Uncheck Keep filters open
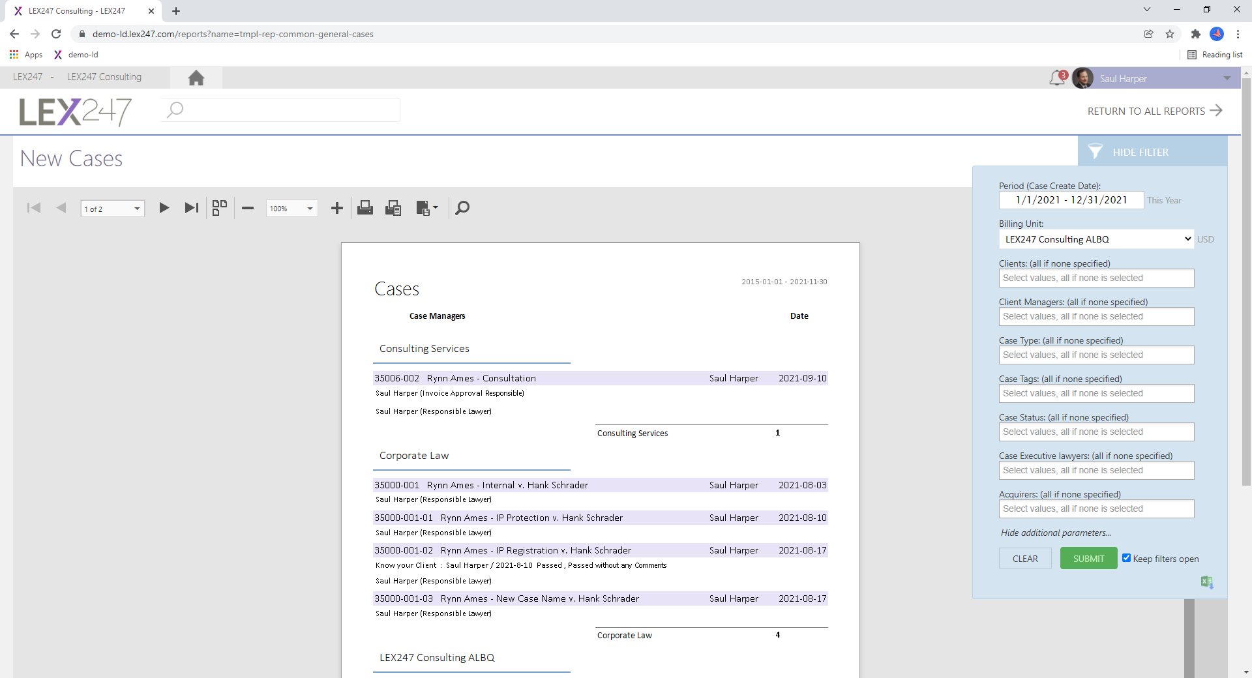1252x678 pixels. tap(1126, 558)
